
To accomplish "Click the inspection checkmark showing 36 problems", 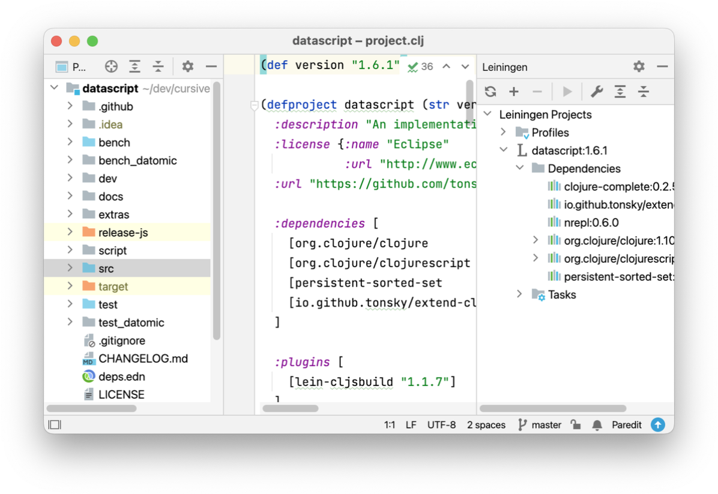I will pos(420,67).
